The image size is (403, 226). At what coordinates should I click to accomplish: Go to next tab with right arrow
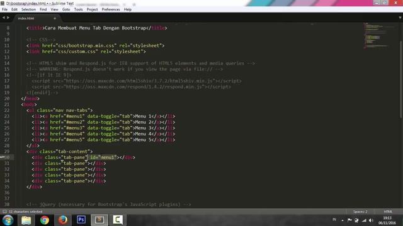(x=8, y=18)
